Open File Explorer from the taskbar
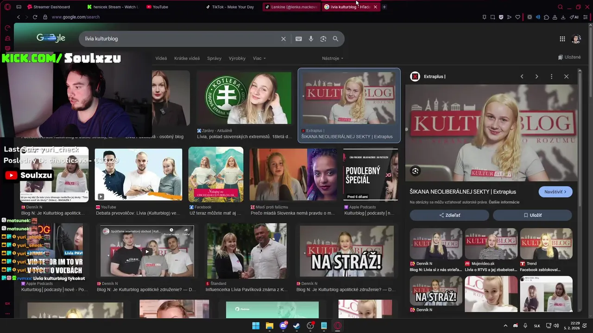 point(269,326)
